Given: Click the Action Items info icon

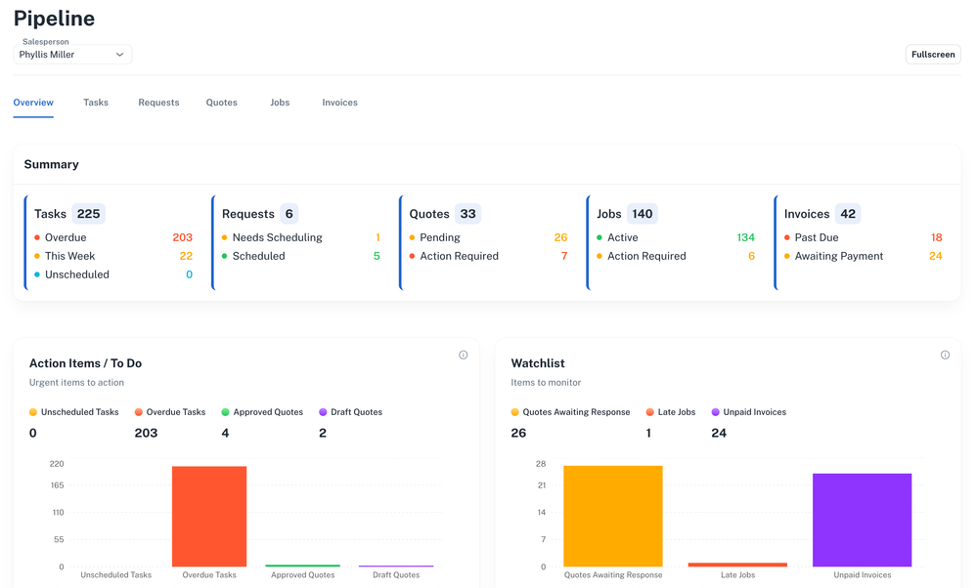Looking at the screenshot, I should [x=464, y=356].
